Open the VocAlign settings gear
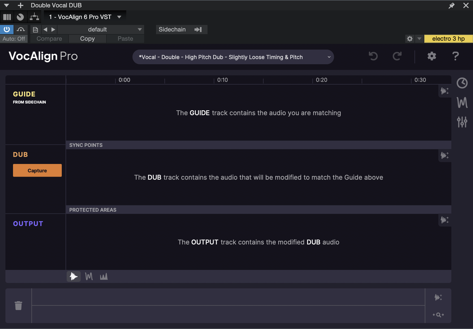 point(432,56)
